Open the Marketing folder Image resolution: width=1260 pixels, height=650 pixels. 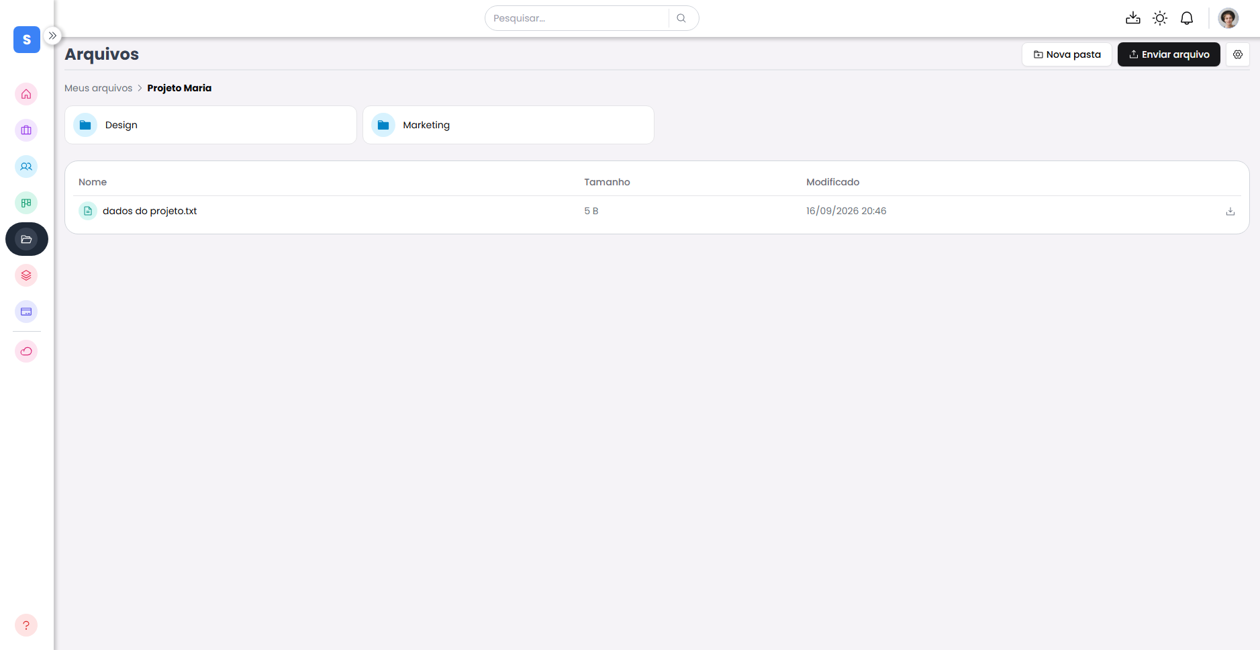tap(508, 125)
